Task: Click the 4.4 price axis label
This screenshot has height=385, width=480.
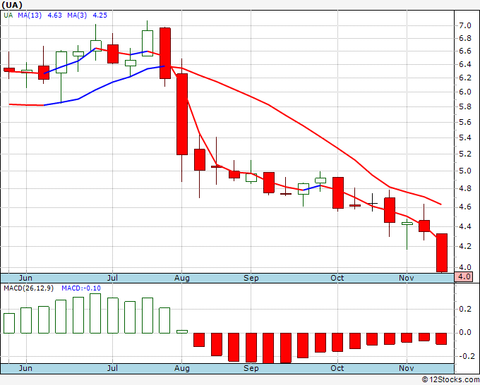Action: click(x=464, y=226)
